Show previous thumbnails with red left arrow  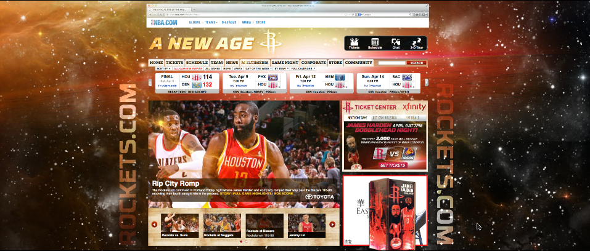(154, 225)
